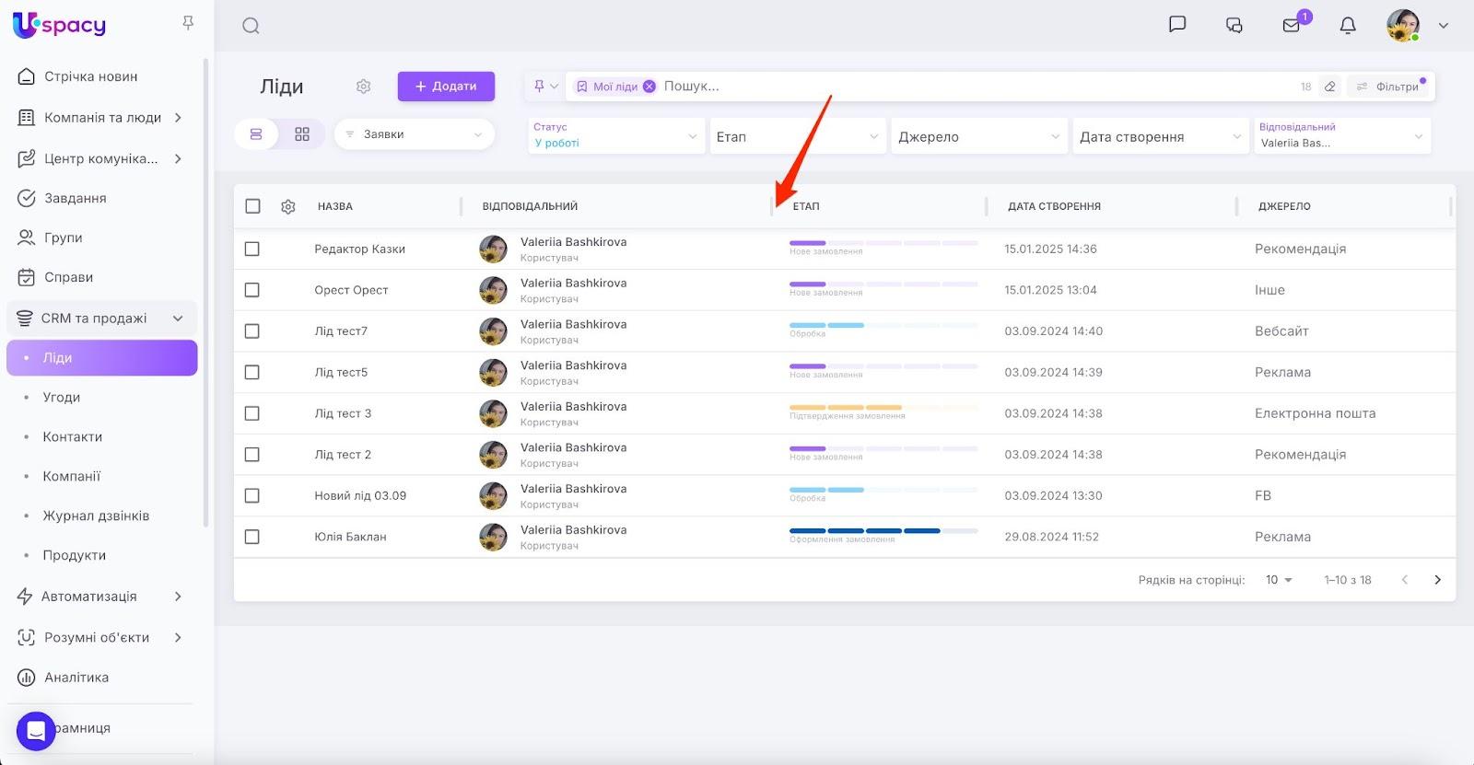Click the search magnifier icon in top bar
This screenshot has height=765, width=1474.
click(251, 26)
